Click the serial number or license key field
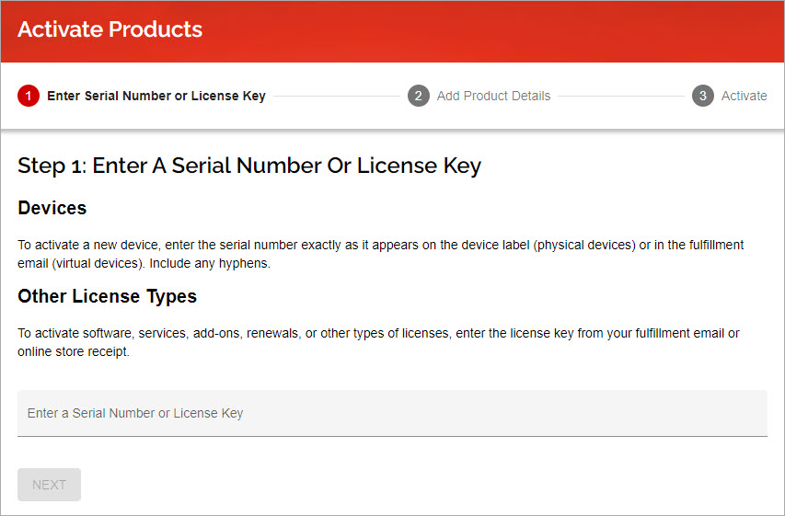 [392, 413]
